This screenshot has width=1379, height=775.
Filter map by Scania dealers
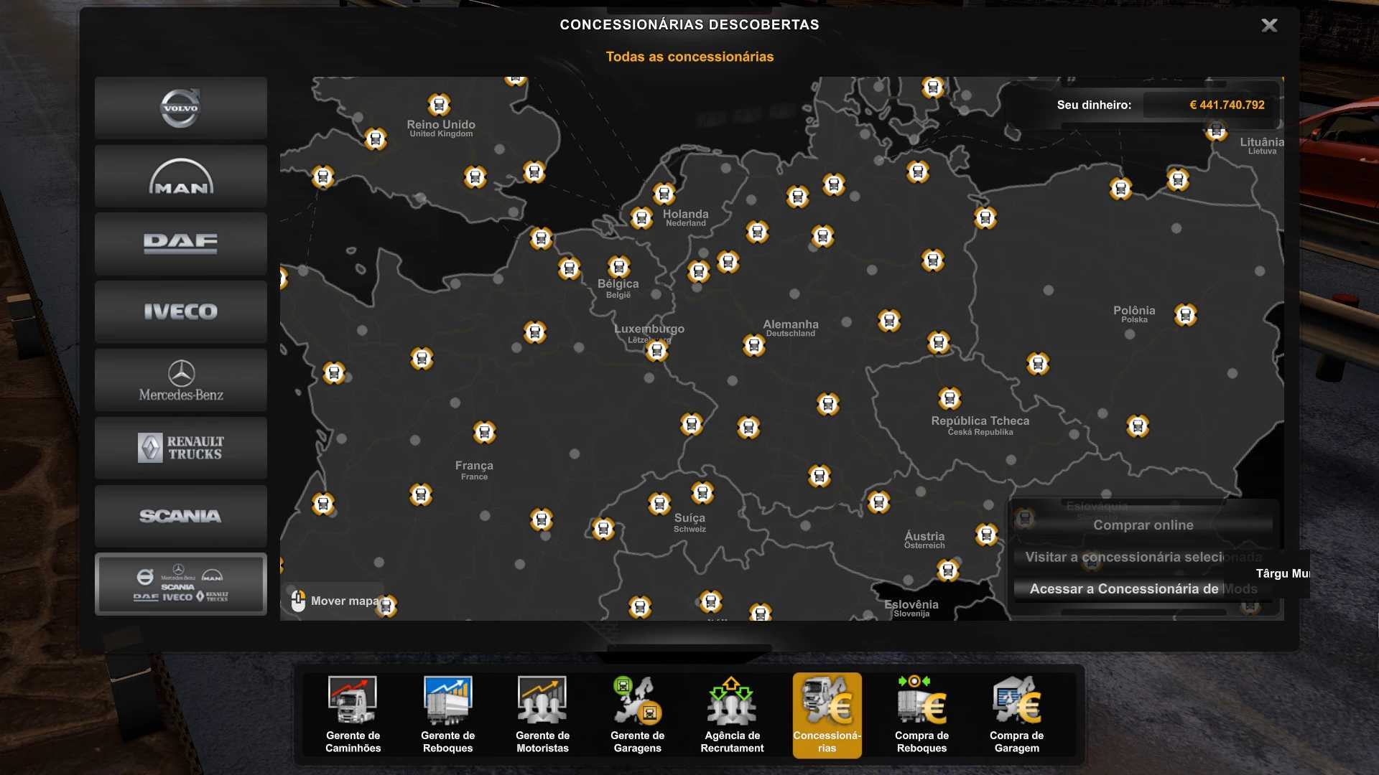pos(180,516)
